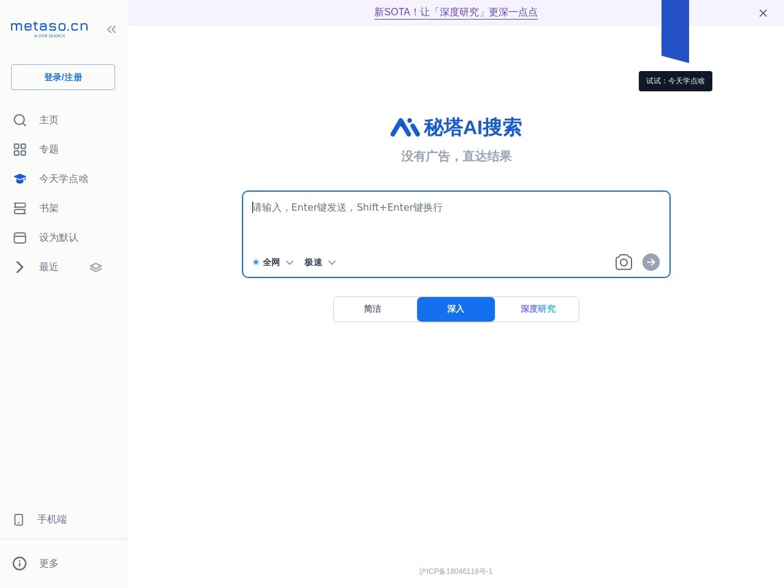The height and width of the screenshot is (588, 784).
Task: Open 手机端 phone icon
Action: pyautogui.click(x=19, y=519)
